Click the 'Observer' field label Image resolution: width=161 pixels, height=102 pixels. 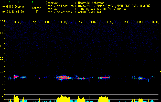click(52, 3)
